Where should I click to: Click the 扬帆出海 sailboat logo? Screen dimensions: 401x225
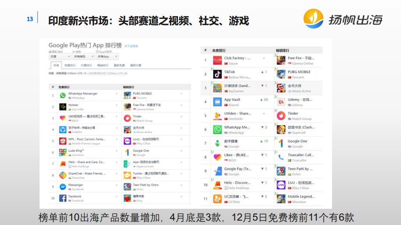click(x=313, y=18)
